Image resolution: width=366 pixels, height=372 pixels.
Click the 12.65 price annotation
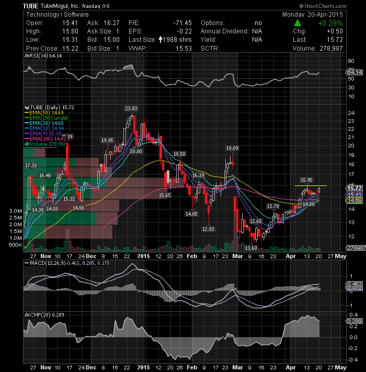256,222
